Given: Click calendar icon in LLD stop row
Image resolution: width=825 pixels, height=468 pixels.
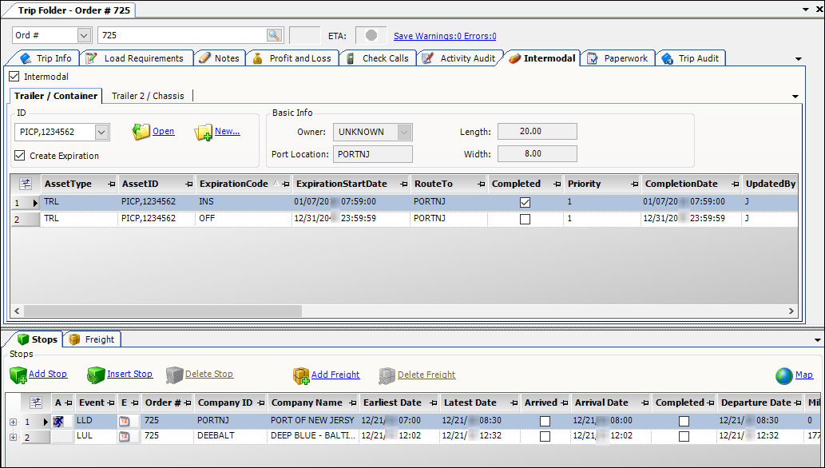Looking at the screenshot, I should click(x=125, y=421).
